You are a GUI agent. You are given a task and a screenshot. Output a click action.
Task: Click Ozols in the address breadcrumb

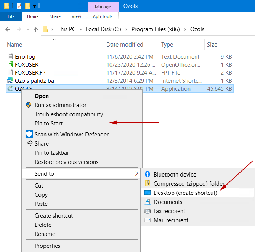click(x=197, y=29)
